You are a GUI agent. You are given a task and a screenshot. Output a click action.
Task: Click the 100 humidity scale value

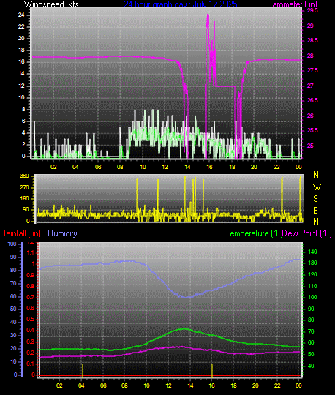12,244
